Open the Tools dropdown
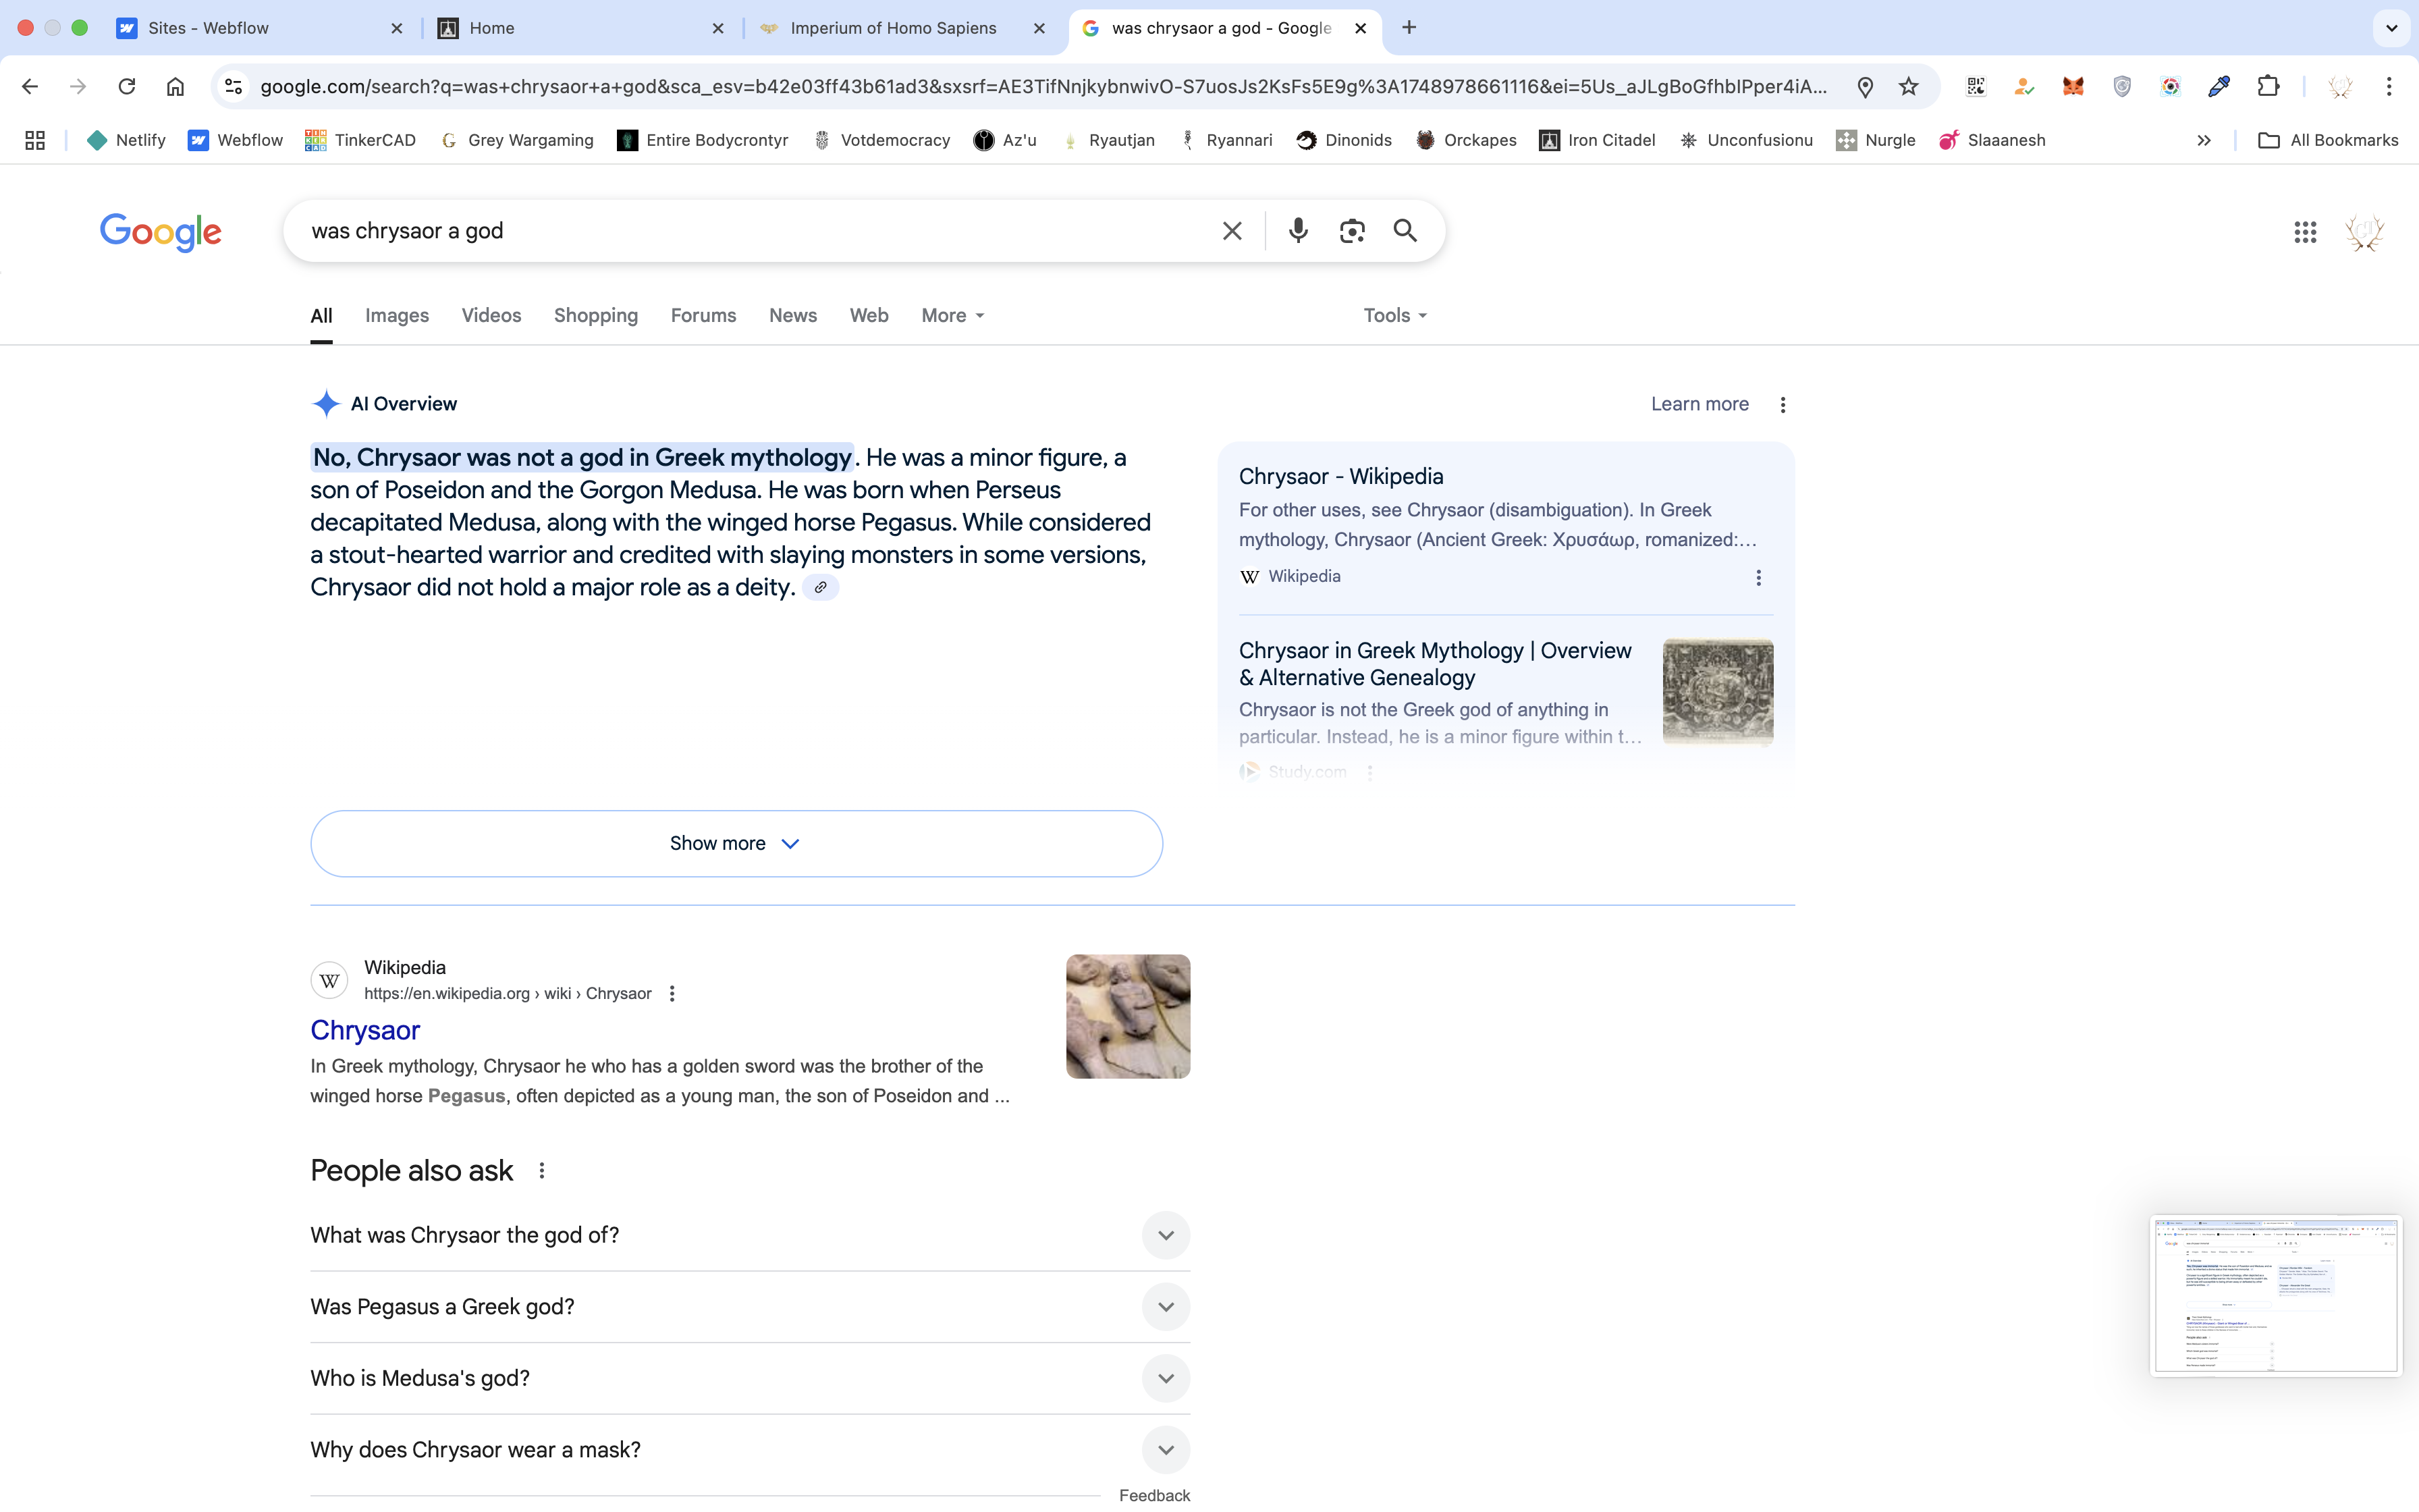This screenshot has height=1512, width=2419. click(1394, 316)
